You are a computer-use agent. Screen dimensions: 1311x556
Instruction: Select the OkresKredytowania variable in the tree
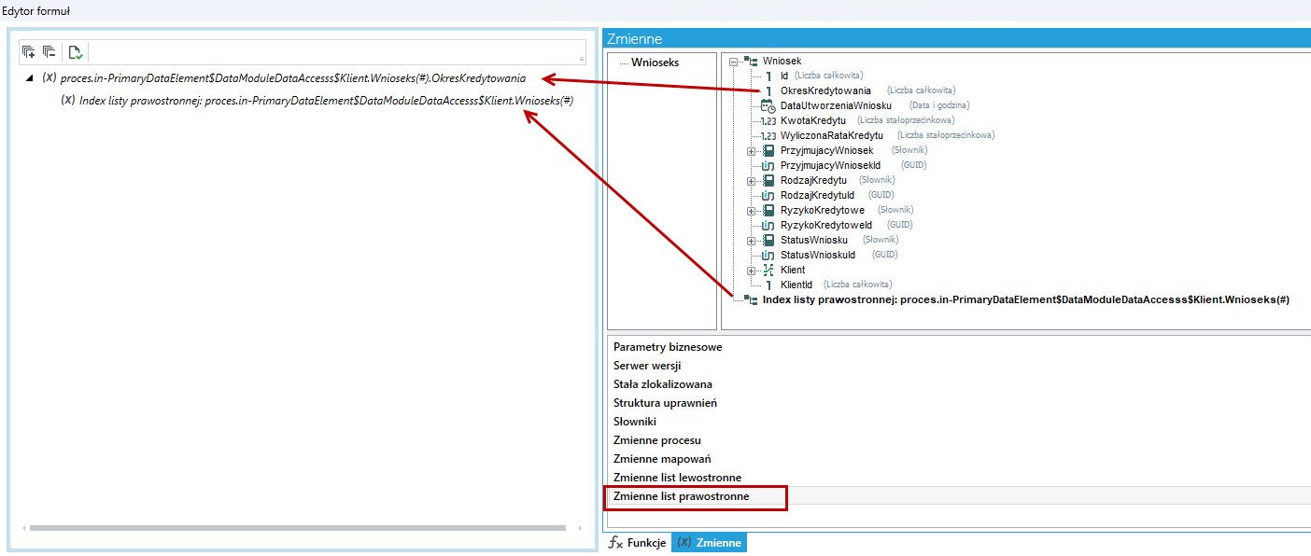coord(825,90)
